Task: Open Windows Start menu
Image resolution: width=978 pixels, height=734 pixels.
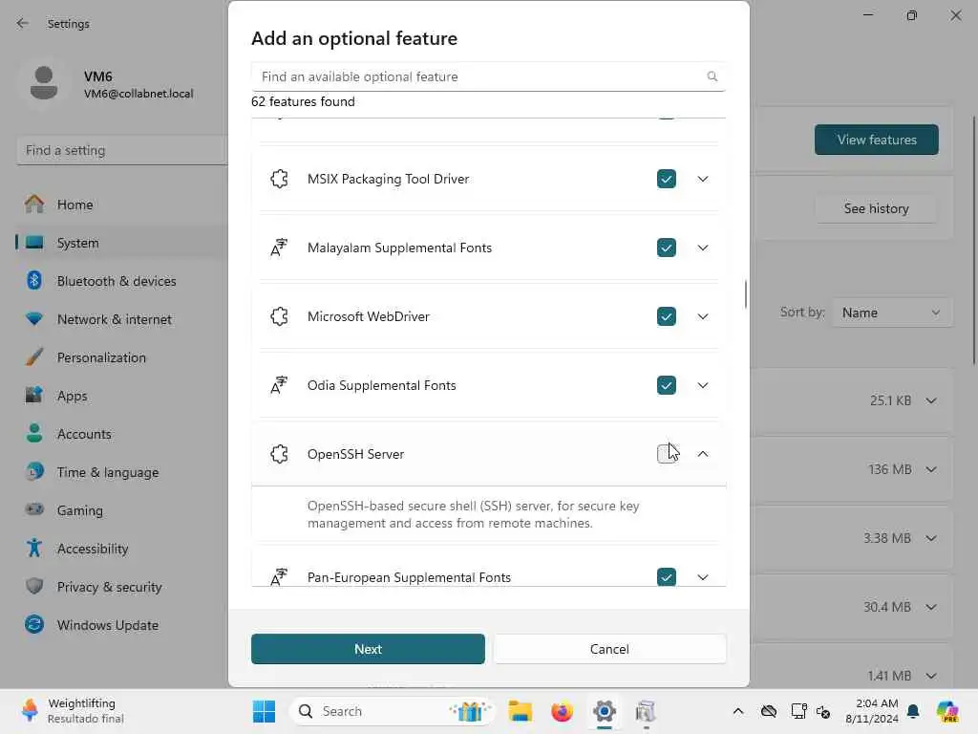Action: pyautogui.click(x=264, y=711)
